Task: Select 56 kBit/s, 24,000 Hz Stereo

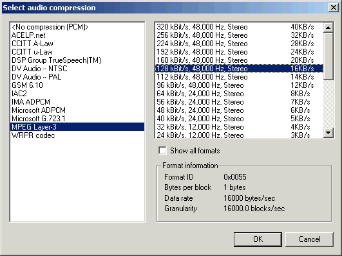Action: click(x=239, y=102)
